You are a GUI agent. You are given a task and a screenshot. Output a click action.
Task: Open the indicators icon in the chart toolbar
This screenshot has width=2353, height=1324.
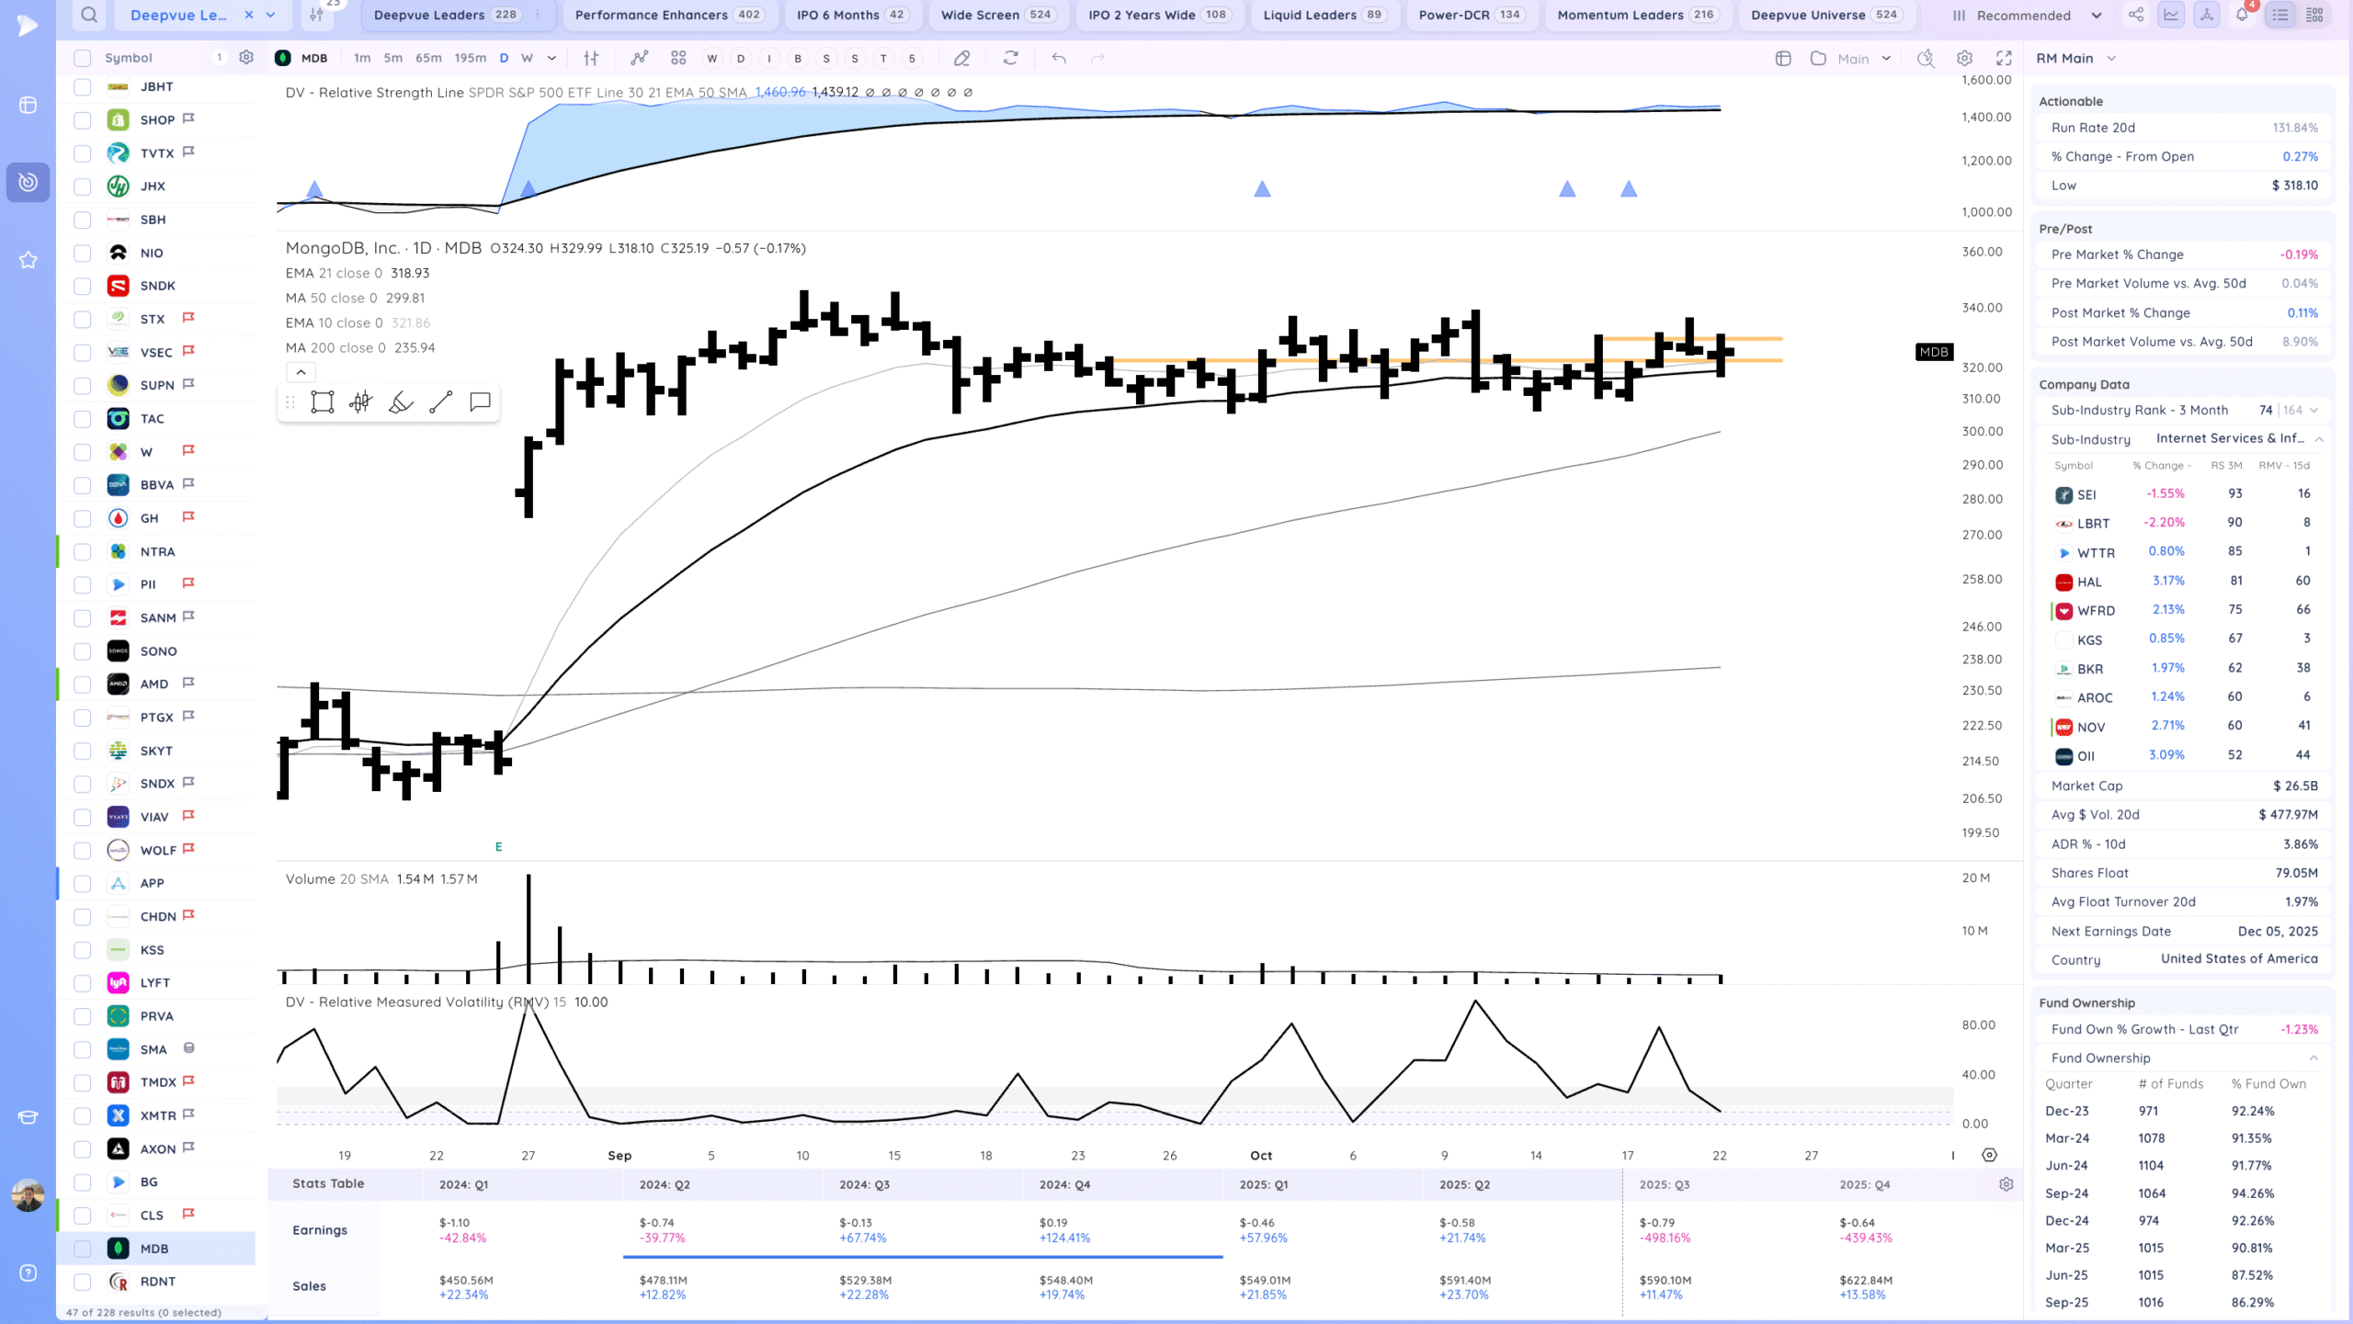pos(639,59)
